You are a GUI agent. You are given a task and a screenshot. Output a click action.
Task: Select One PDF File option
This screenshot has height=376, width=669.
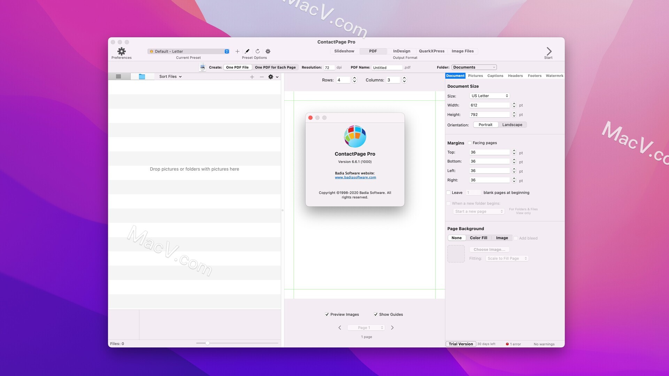pos(237,67)
